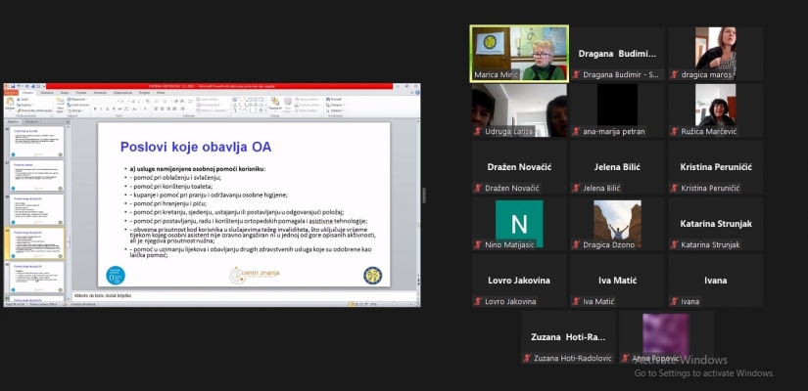This screenshot has width=808, height=391.
Task: Select Nino Matijasic's participant tile
Action: point(519,223)
